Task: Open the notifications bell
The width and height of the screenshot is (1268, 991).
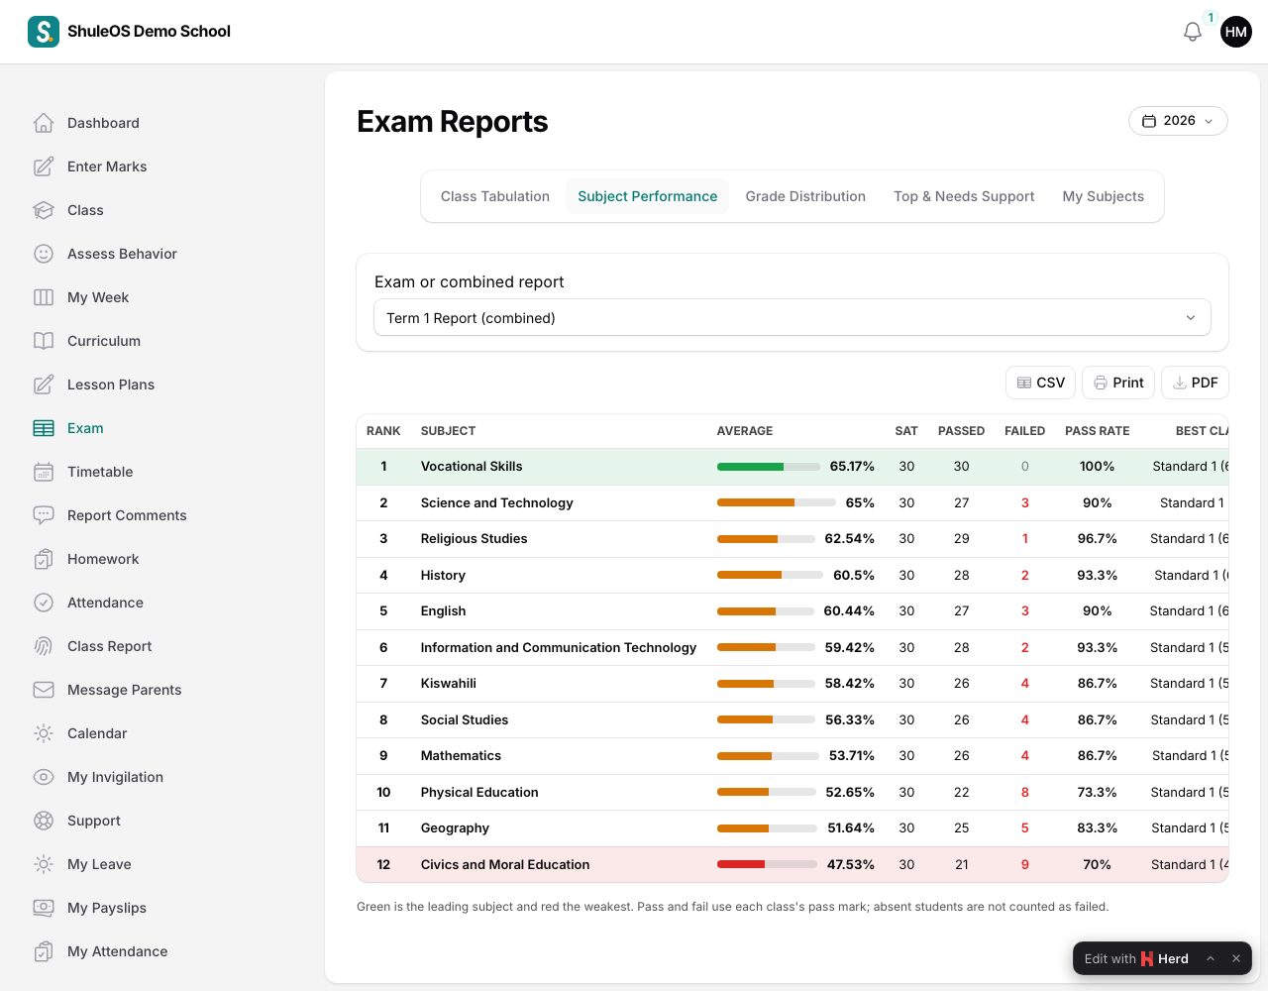Action: [x=1193, y=32]
